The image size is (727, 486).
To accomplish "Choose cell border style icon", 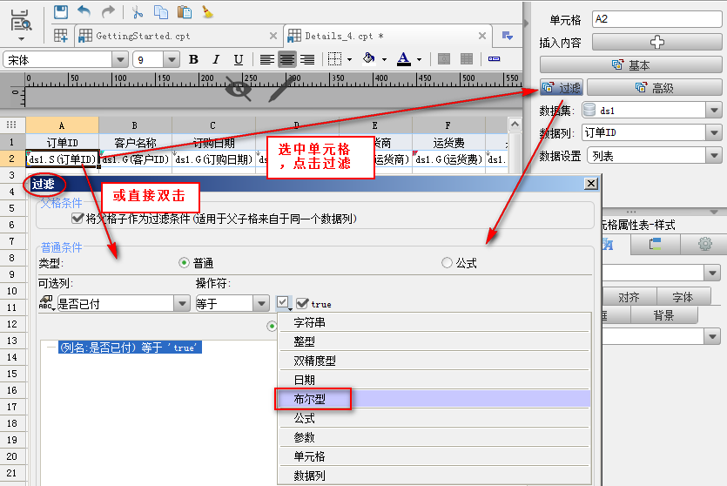I will (x=334, y=59).
